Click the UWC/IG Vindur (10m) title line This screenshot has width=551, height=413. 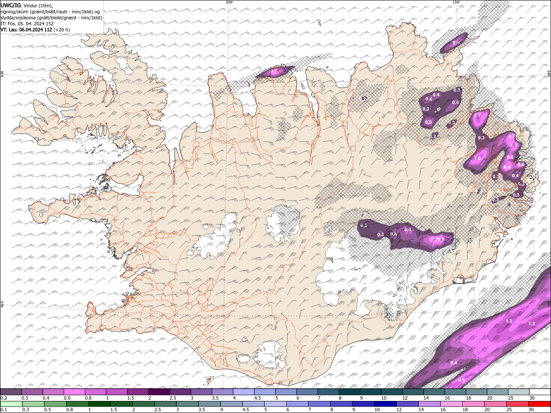pyautogui.click(x=27, y=5)
